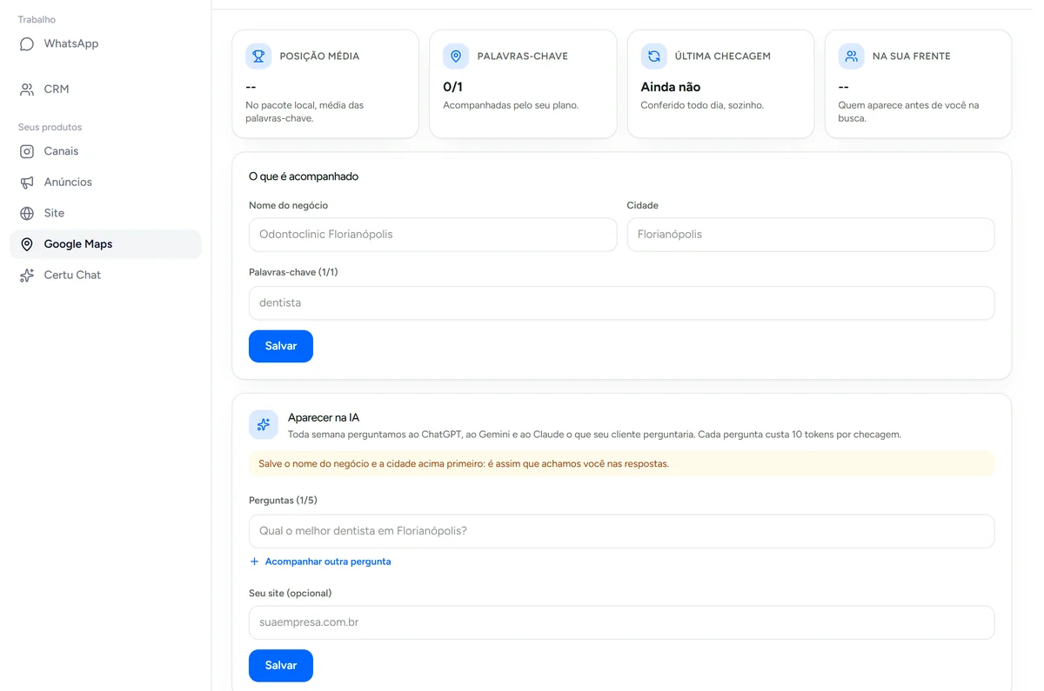
Task: Click the map pin icon on Palavras-chave card
Action: (456, 56)
